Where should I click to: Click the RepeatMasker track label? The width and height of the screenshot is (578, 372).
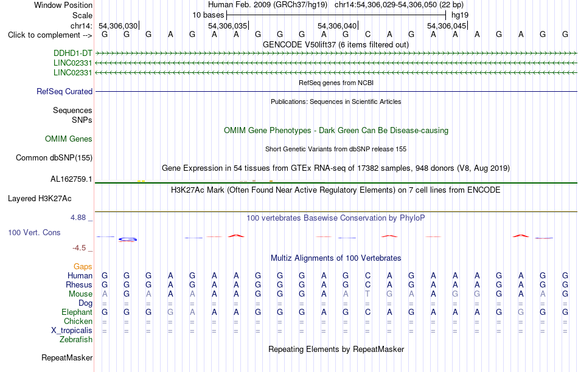pyautogui.click(x=67, y=357)
